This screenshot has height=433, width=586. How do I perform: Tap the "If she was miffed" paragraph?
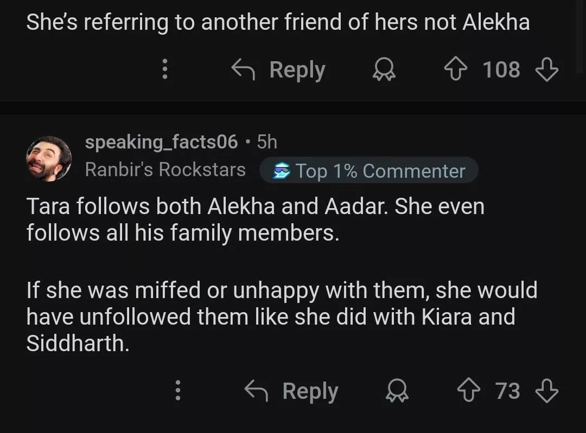[x=281, y=317]
